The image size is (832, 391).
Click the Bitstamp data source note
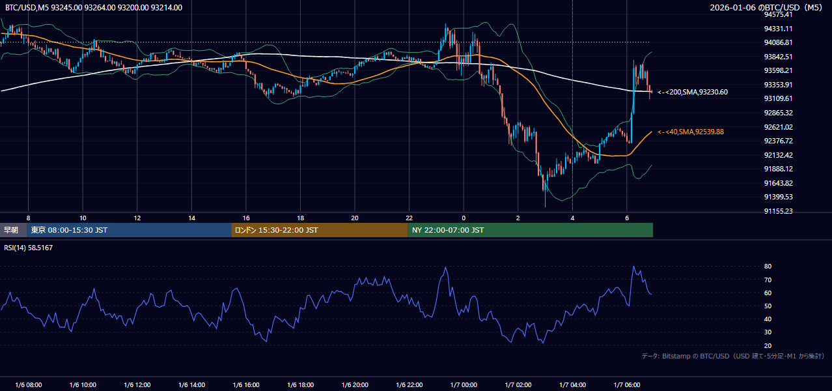click(x=733, y=356)
